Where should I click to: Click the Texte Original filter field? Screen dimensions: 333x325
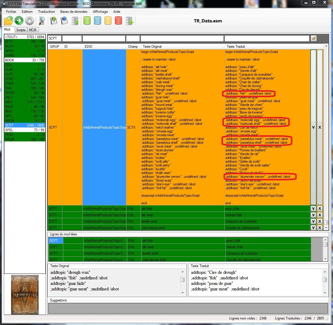click(x=182, y=38)
